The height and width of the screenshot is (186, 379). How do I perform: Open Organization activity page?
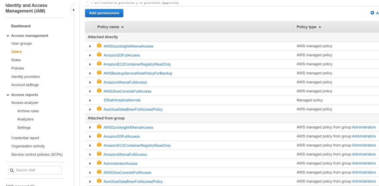[28, 146]
